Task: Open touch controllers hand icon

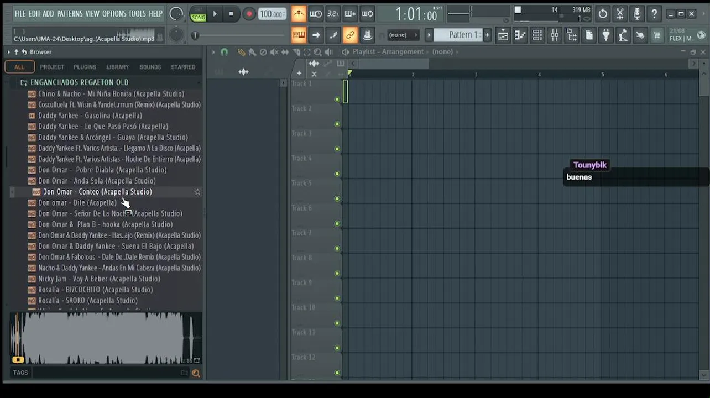Action: pos(640,35)
